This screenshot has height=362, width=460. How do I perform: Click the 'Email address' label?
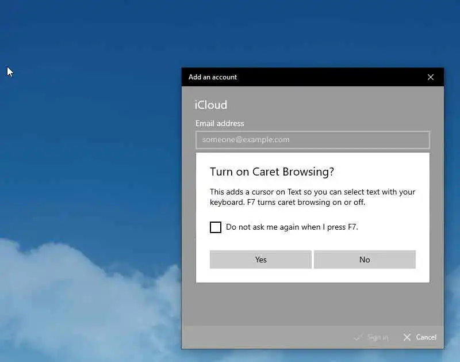coord(220,123)
